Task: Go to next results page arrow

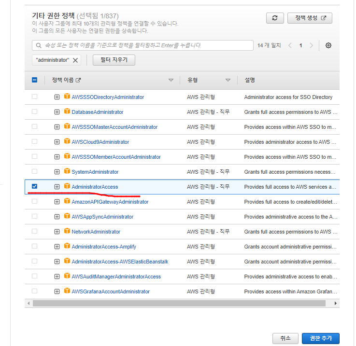Action: pos(311,45)
